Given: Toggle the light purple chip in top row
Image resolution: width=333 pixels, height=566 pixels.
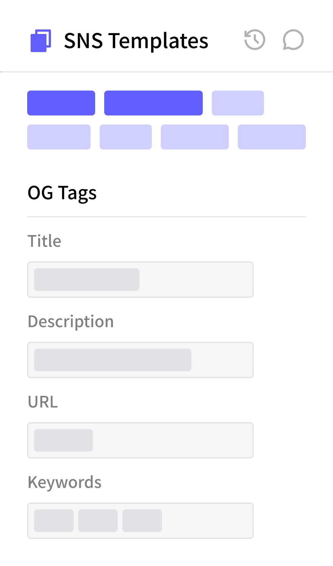Looking at the screenshot, I should [x=238, y=103].
